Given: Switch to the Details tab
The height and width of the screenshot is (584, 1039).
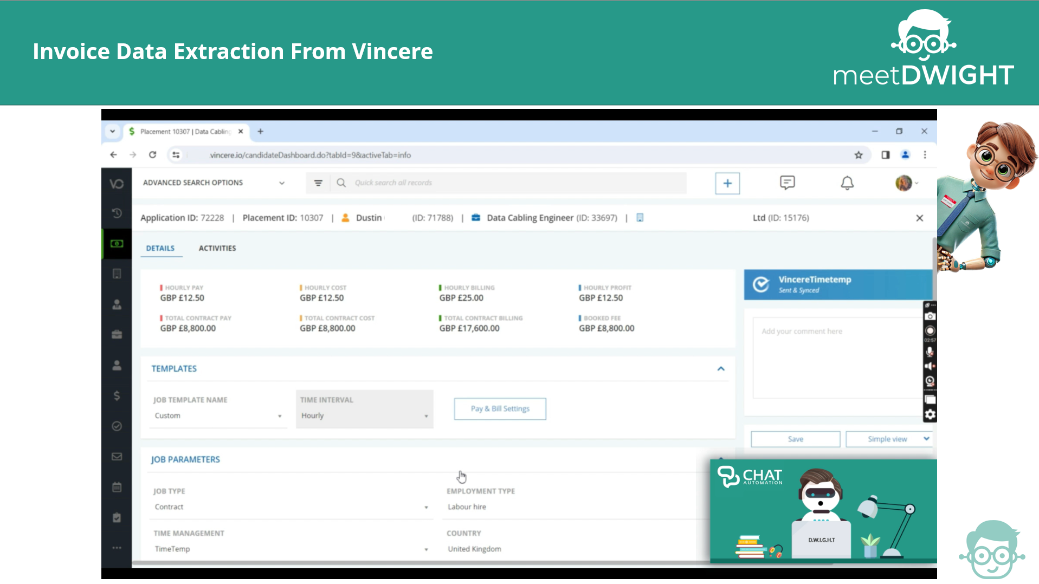Looking at the screenshot, I should tap(160, 248).
